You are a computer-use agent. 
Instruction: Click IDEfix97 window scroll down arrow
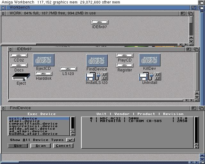pos(197,97)
